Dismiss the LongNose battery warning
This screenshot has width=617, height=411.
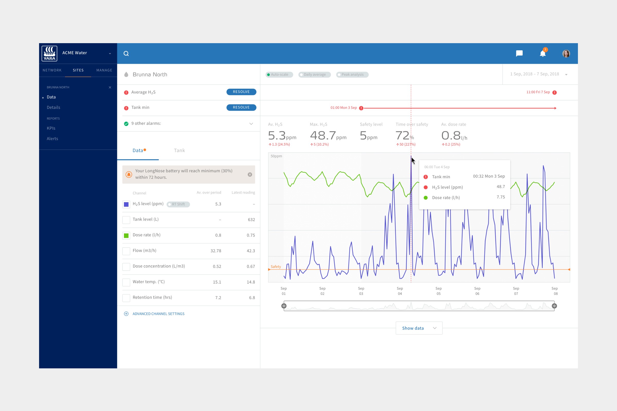point(249,174)
